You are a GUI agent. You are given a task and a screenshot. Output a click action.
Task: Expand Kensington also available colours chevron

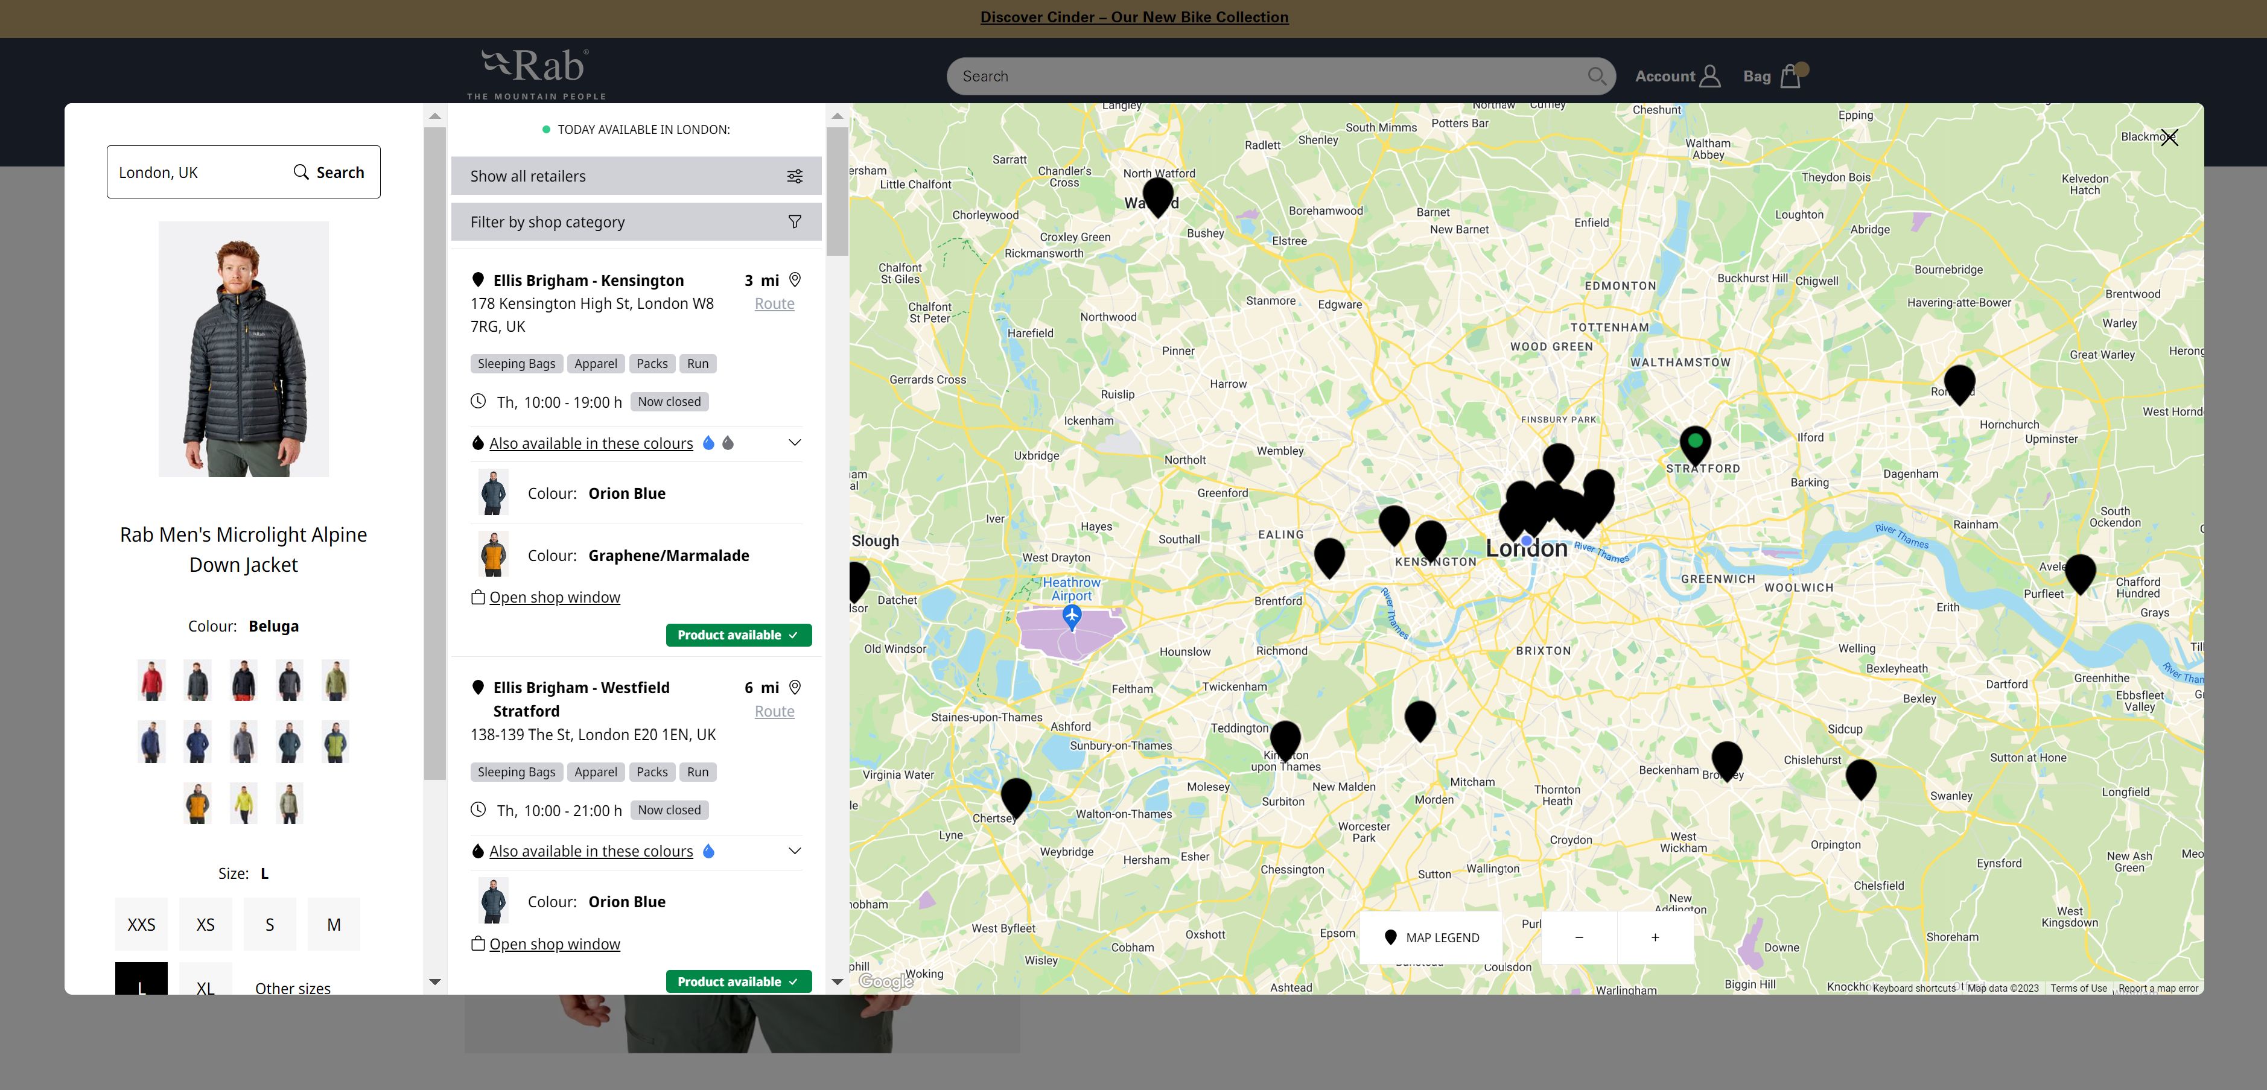pyautogui.click(x=795, y=443)
